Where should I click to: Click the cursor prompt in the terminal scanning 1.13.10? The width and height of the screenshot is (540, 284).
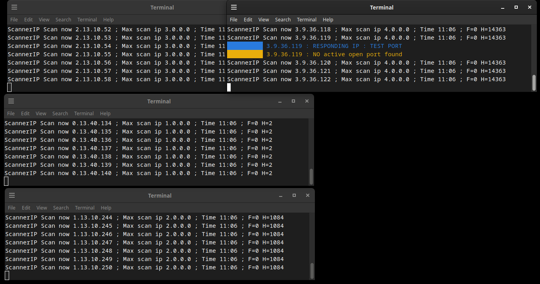coord(7,275)
